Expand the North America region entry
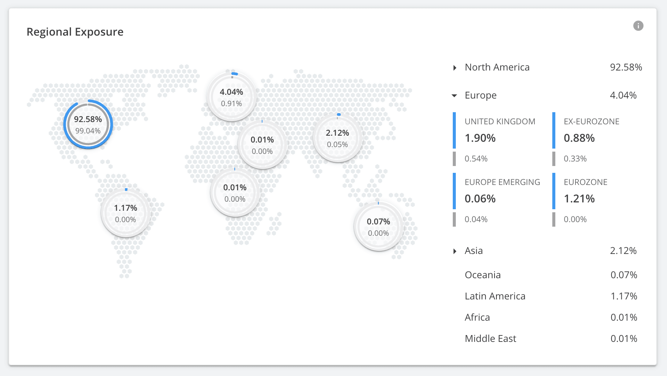Viewport: 667px width, 376px height. click(x=454, y=67)
